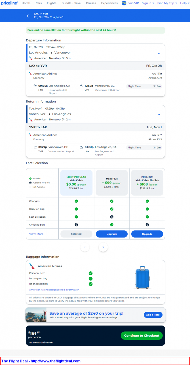This screenshot has height=365, width=190.
Task: Click the American Airlines logo in Baggage Information
Action: click(32, 266)
